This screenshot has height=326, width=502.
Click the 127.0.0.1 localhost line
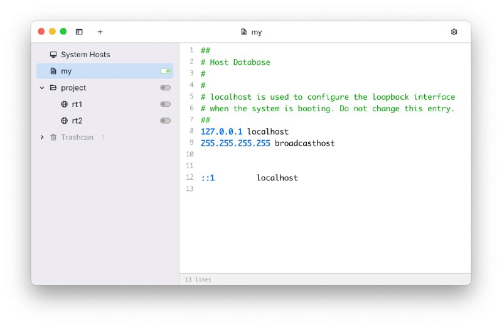coord(245,132)
